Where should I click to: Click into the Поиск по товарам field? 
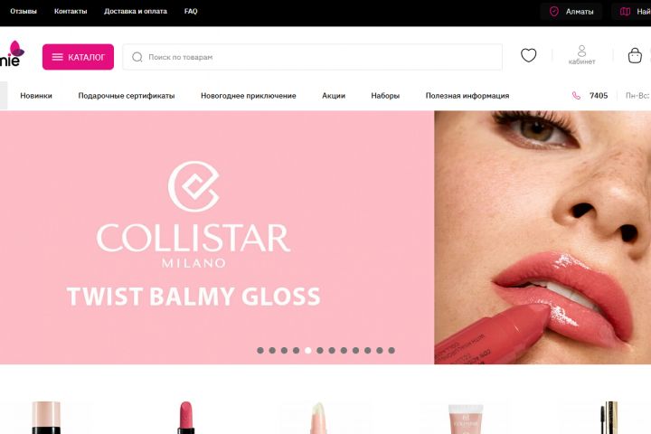tap(312, 57)
